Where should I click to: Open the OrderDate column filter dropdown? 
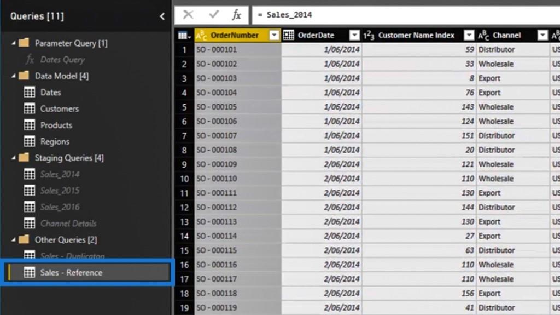[354, 35]
